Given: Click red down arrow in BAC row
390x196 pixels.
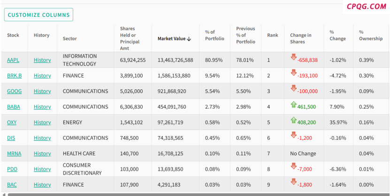Looking at the screenshot, I should tap(293, 182).
